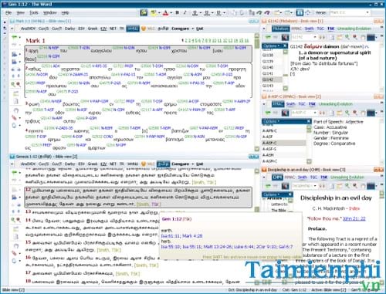Viewport: 386px width, 294px height.
Task: Open the Help menu
Action: [65, 12]
